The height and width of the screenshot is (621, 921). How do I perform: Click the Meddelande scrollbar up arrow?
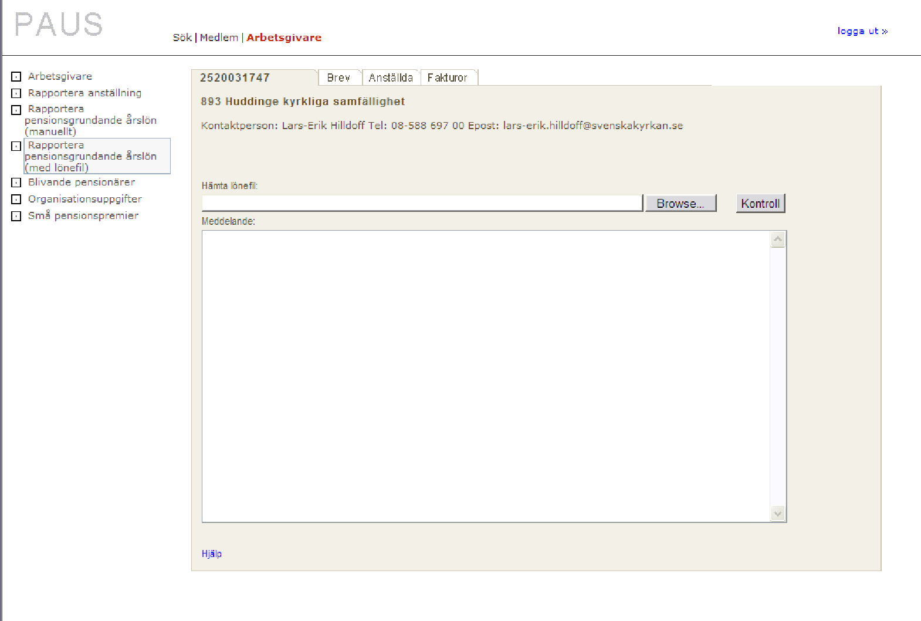(778, 239)
